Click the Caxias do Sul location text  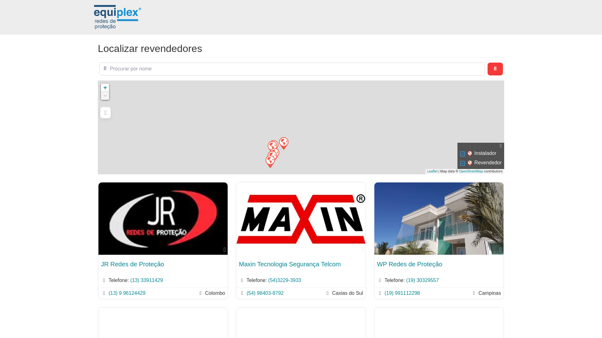pyautogui.click(x=347, y=293)
